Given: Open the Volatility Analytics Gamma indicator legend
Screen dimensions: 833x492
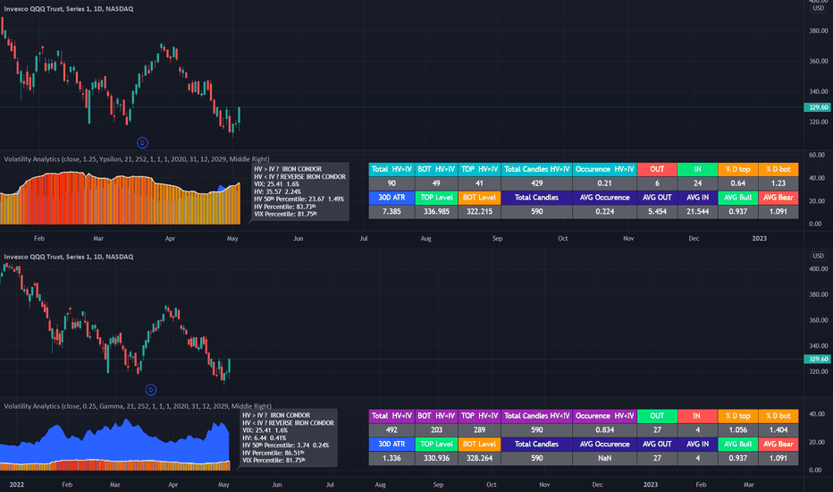Looking at the screenshot, I should click(138, 406).
